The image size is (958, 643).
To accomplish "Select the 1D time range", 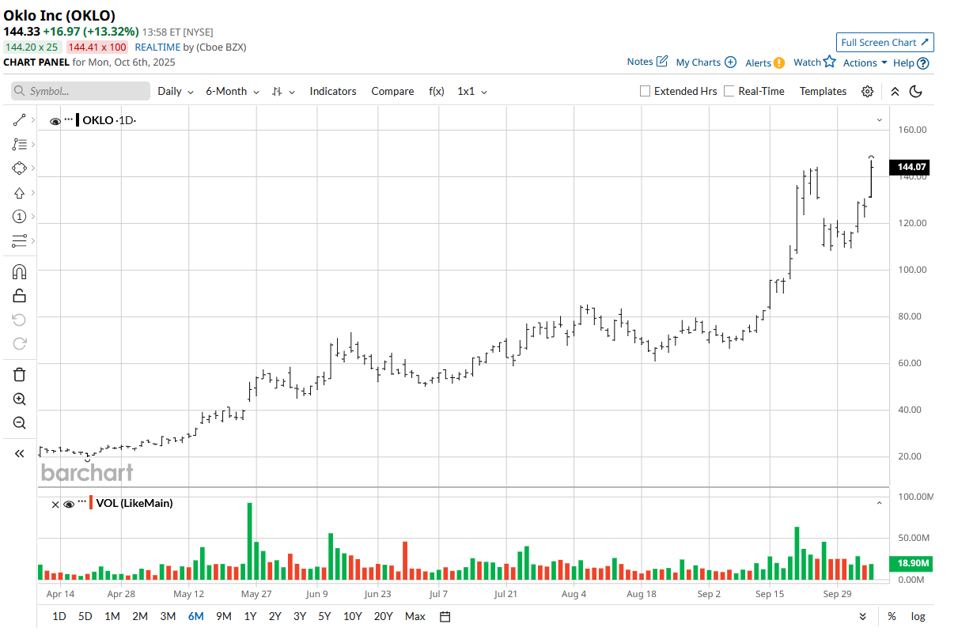I will coord(59,617).
